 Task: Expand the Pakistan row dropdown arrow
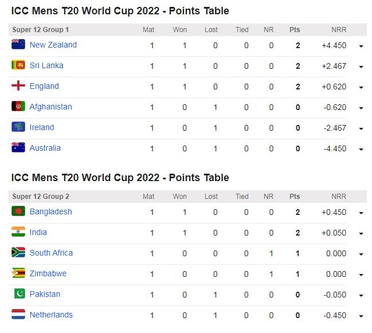click(x=361, y=295)
